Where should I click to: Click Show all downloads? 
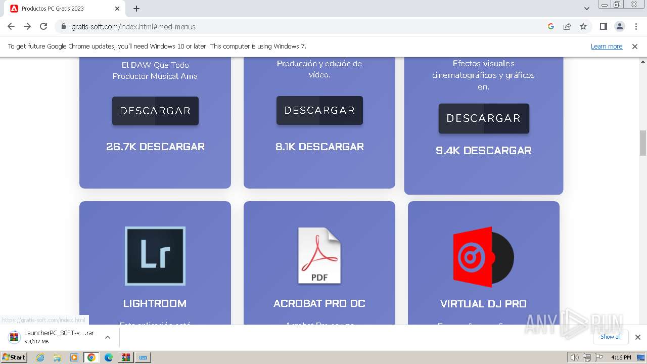click(x=611, y=337)
